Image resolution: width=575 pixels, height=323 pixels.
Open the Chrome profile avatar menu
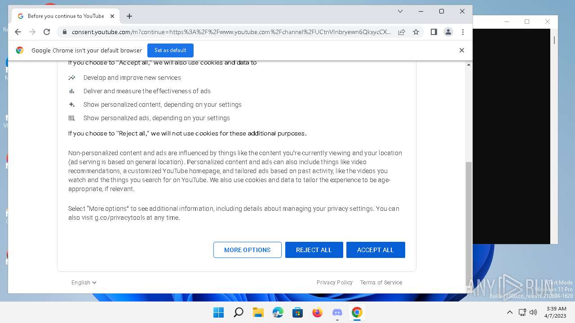(448, 32)
